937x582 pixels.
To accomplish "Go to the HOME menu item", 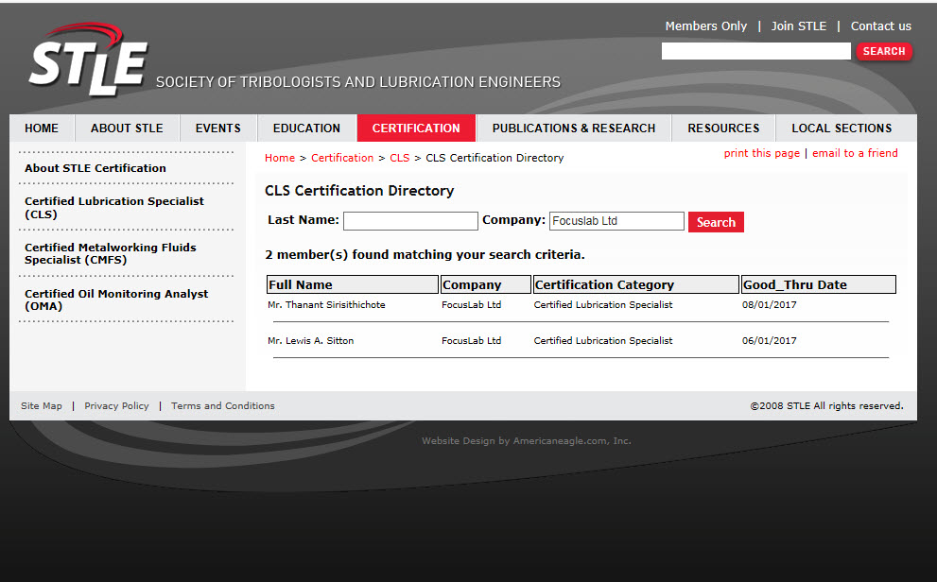I will pos(42,128).
